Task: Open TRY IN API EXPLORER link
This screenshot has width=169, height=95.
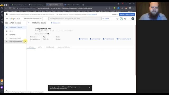Action: tap(124, 39)
